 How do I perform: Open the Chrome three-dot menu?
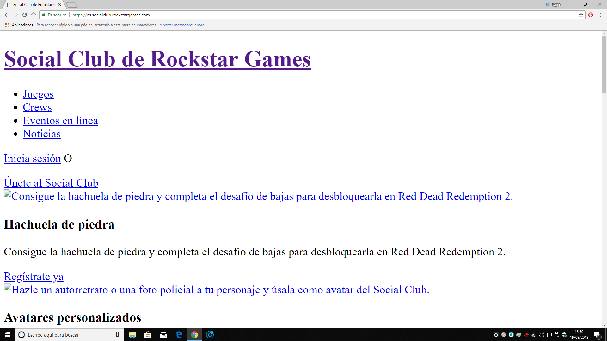[x=600, y=15]
